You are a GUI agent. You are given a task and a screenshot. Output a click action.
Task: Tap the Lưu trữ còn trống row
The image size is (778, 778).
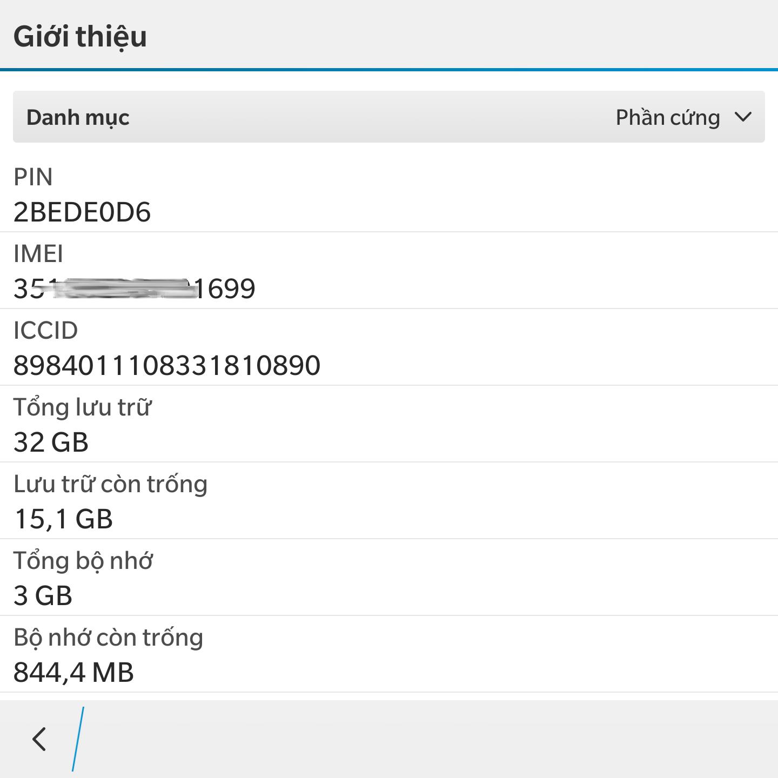[389, 501]
